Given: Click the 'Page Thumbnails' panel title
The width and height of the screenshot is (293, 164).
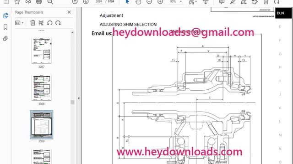Looking at the screenshot, I should click(x=29, y=12).
